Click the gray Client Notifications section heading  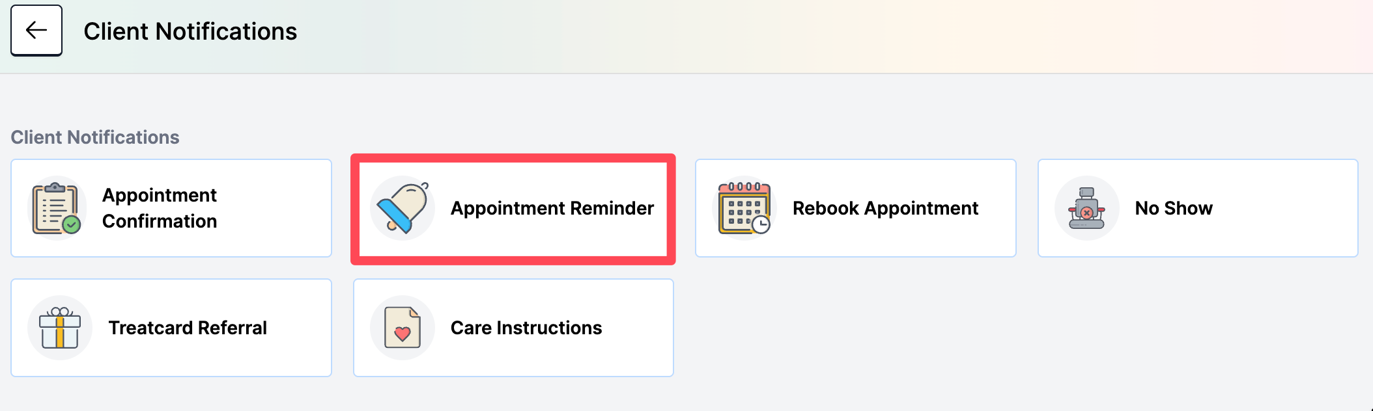[x=95, y=137]
